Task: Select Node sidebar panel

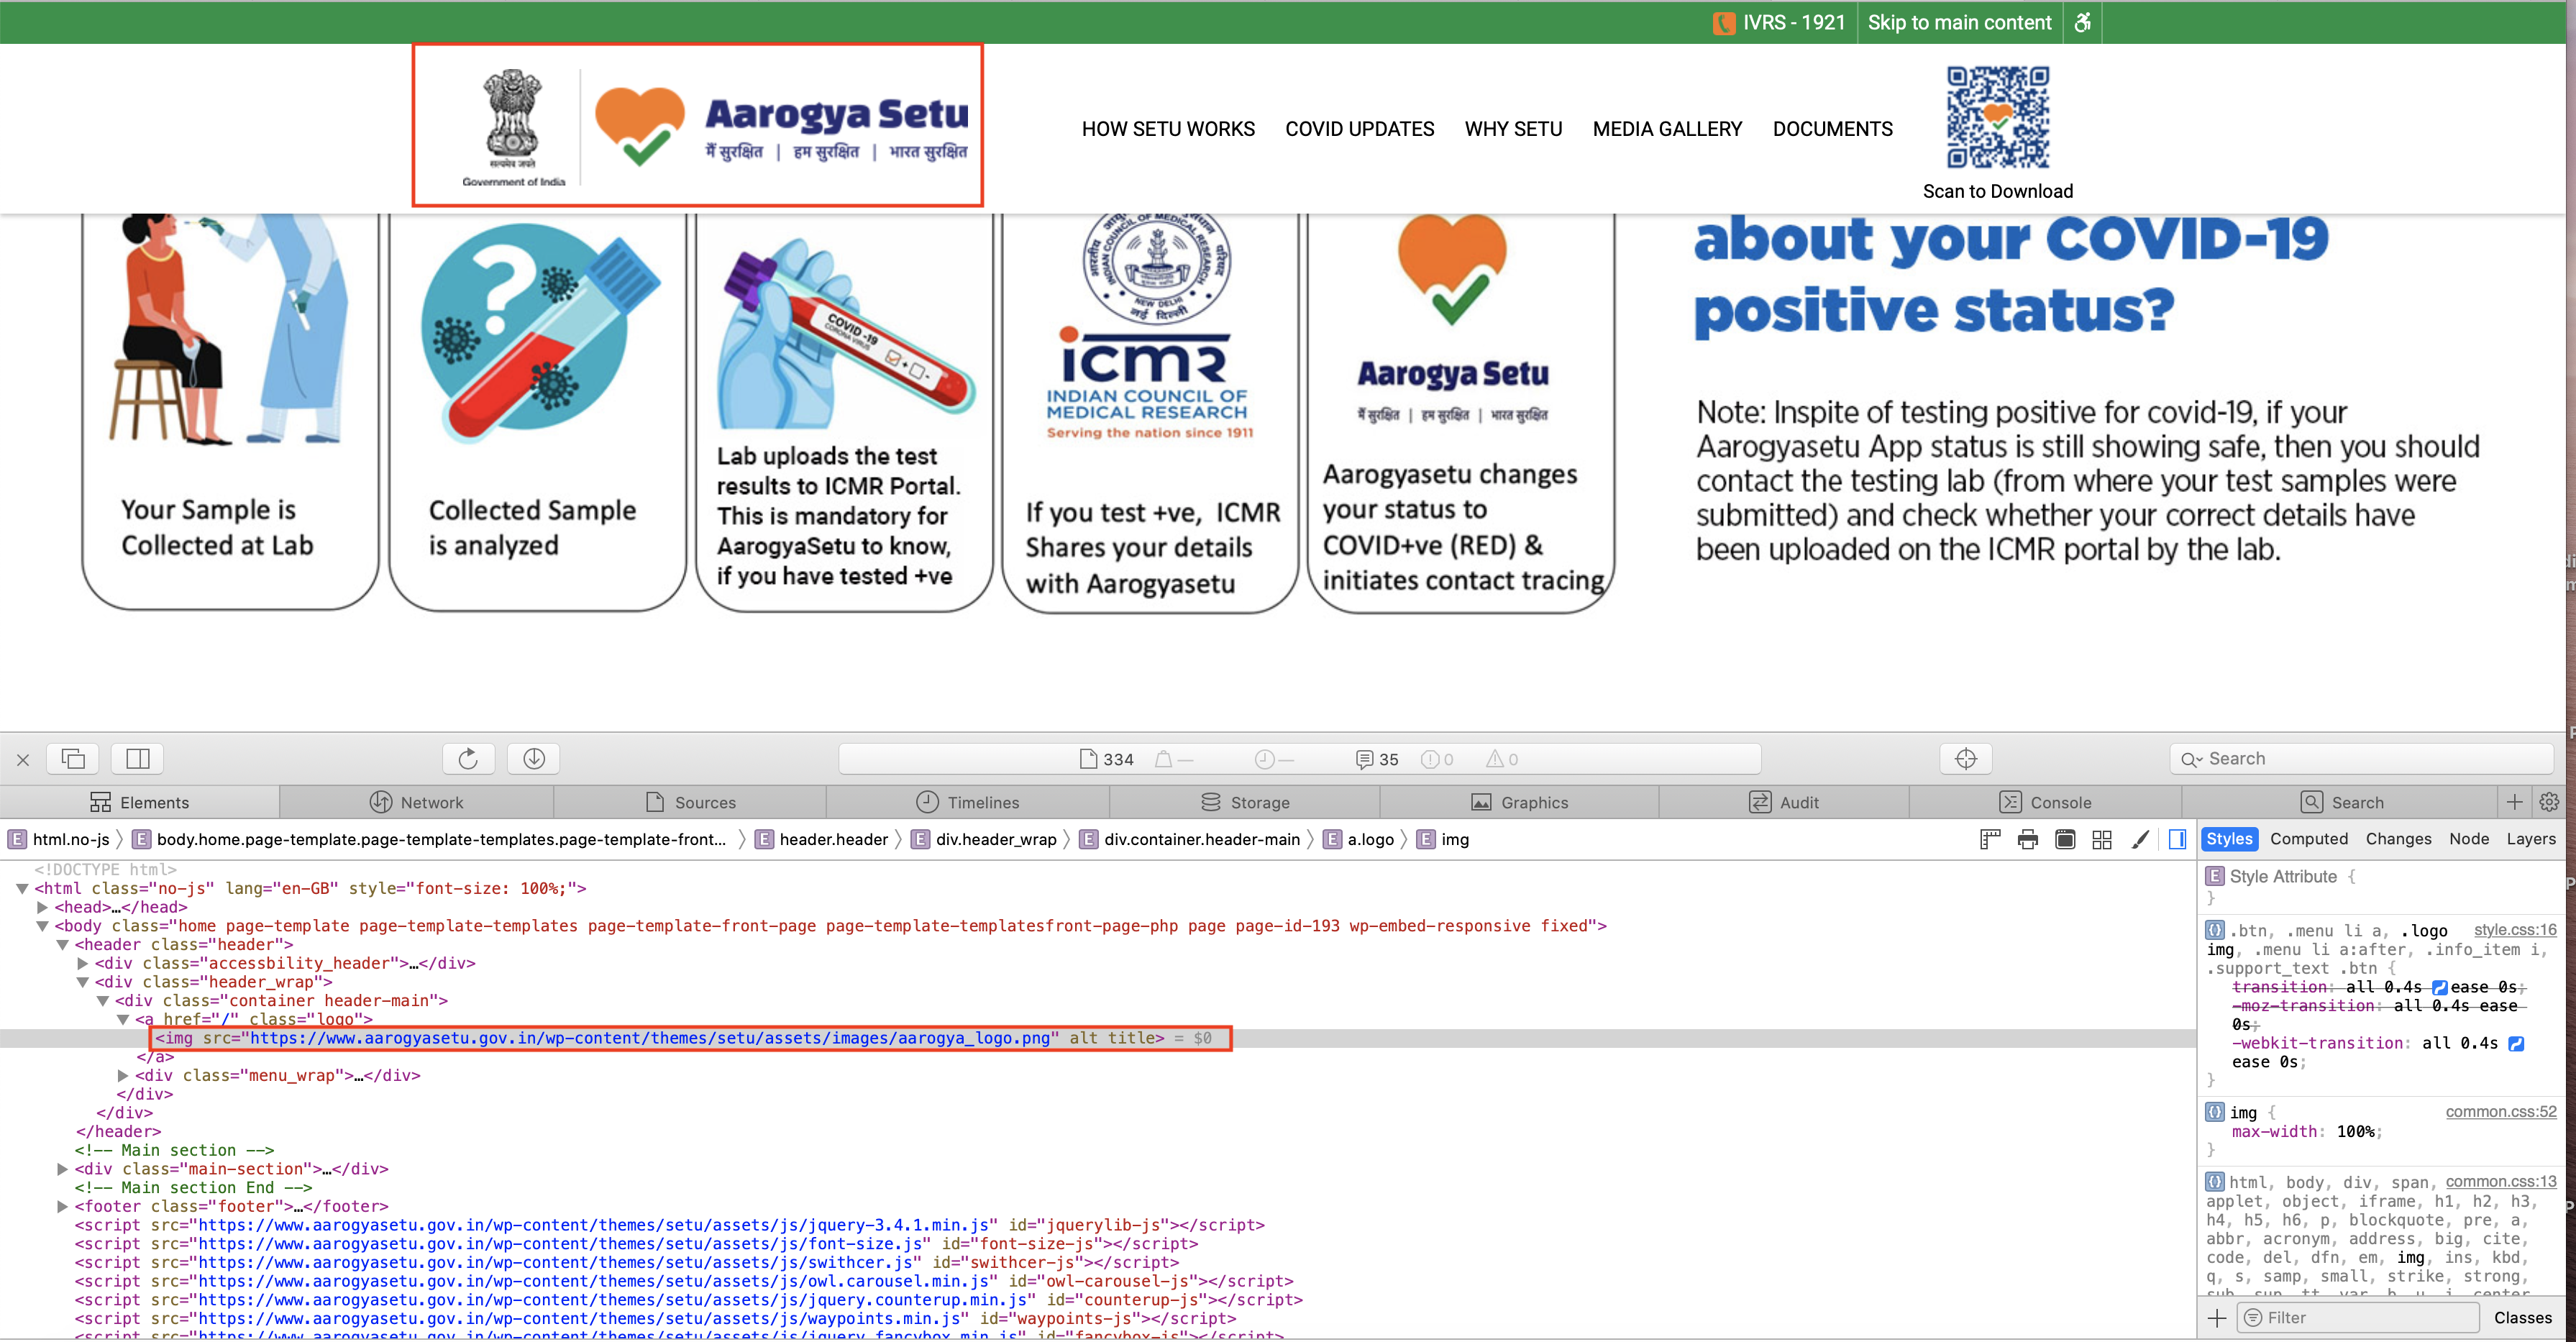Action: [2469, 840]
